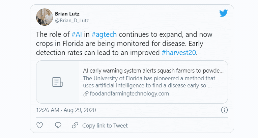This screenshot has height=138, width=258.
Task: Click the Brian Lutz display name
Action: point(67,14)
